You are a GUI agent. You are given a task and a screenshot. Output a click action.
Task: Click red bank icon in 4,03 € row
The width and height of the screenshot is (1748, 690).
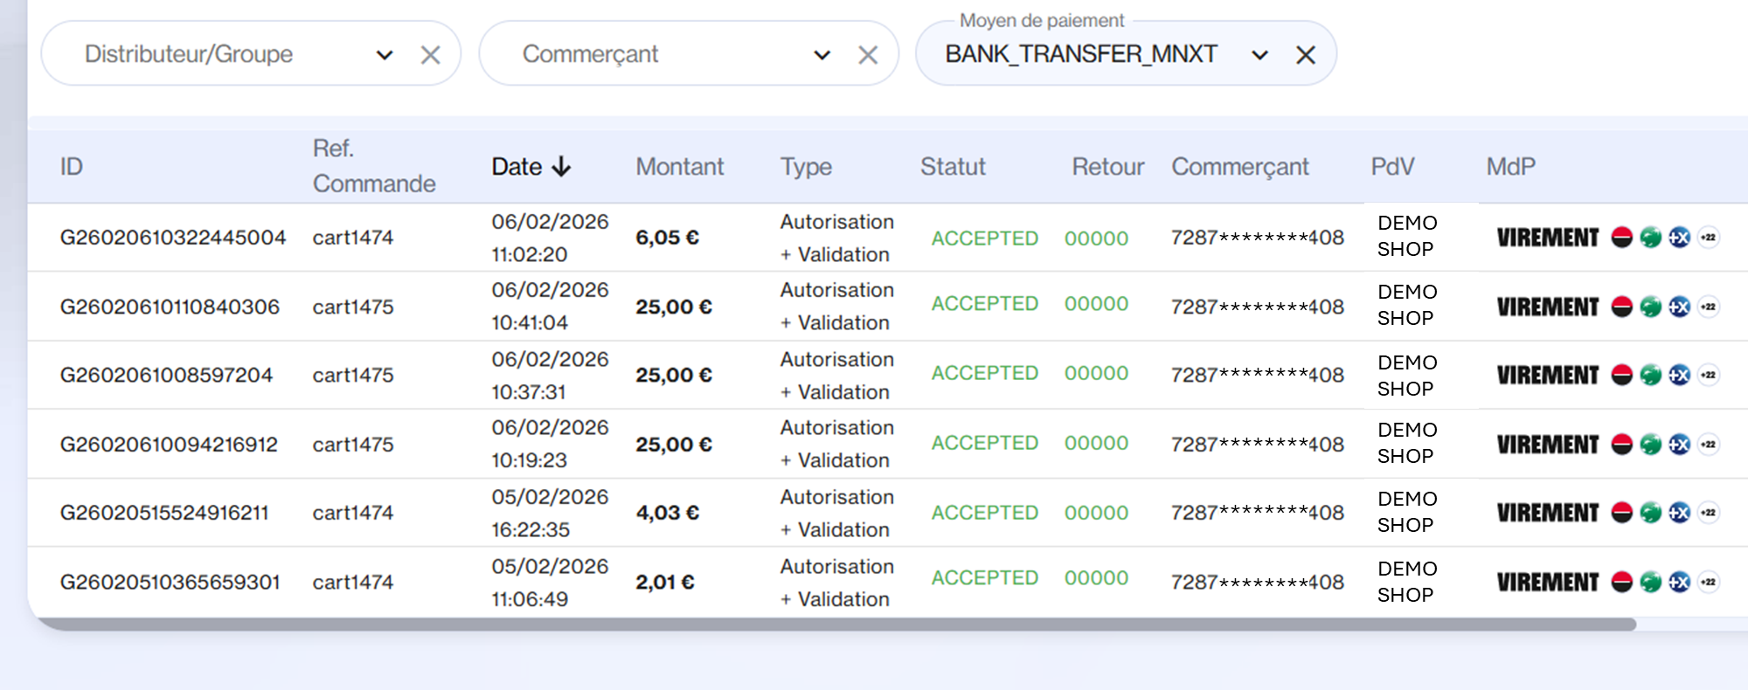1621,513
